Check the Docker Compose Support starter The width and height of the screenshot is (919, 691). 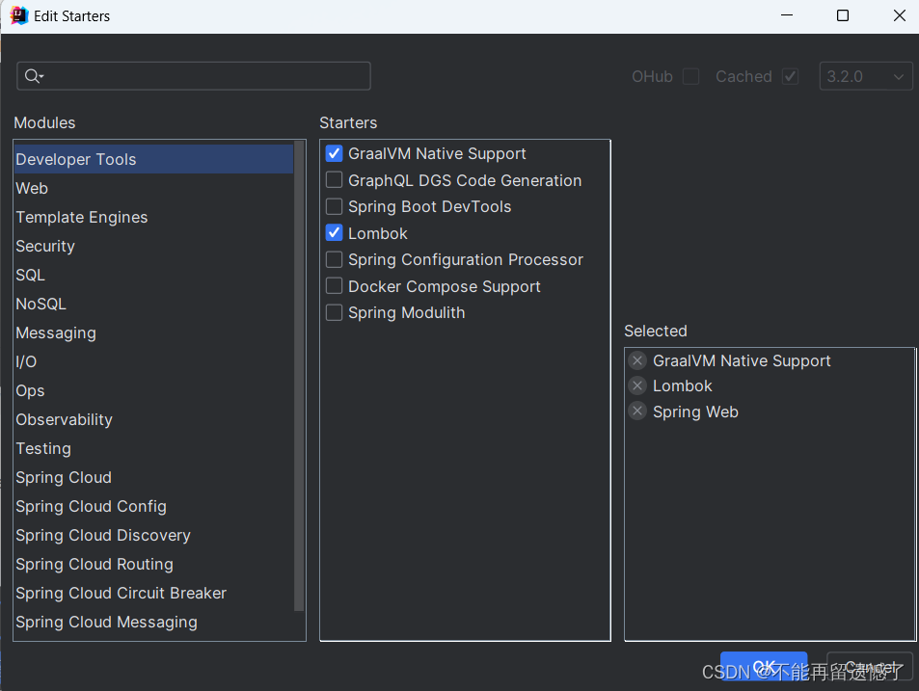tap(334, 286)
